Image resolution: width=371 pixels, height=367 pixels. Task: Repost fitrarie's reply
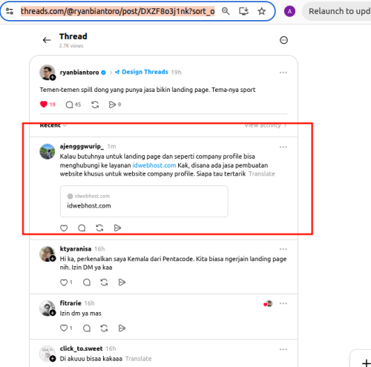point(104,328)
